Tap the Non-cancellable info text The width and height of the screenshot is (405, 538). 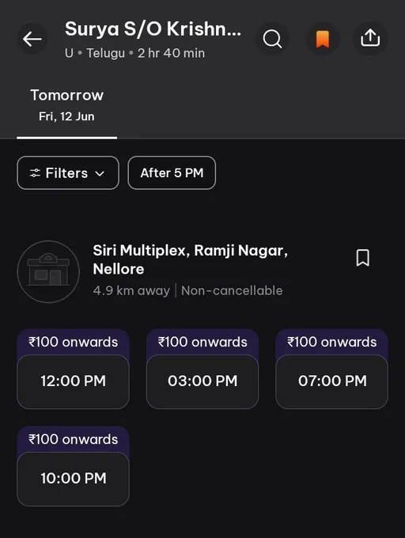tap(232, 290)
